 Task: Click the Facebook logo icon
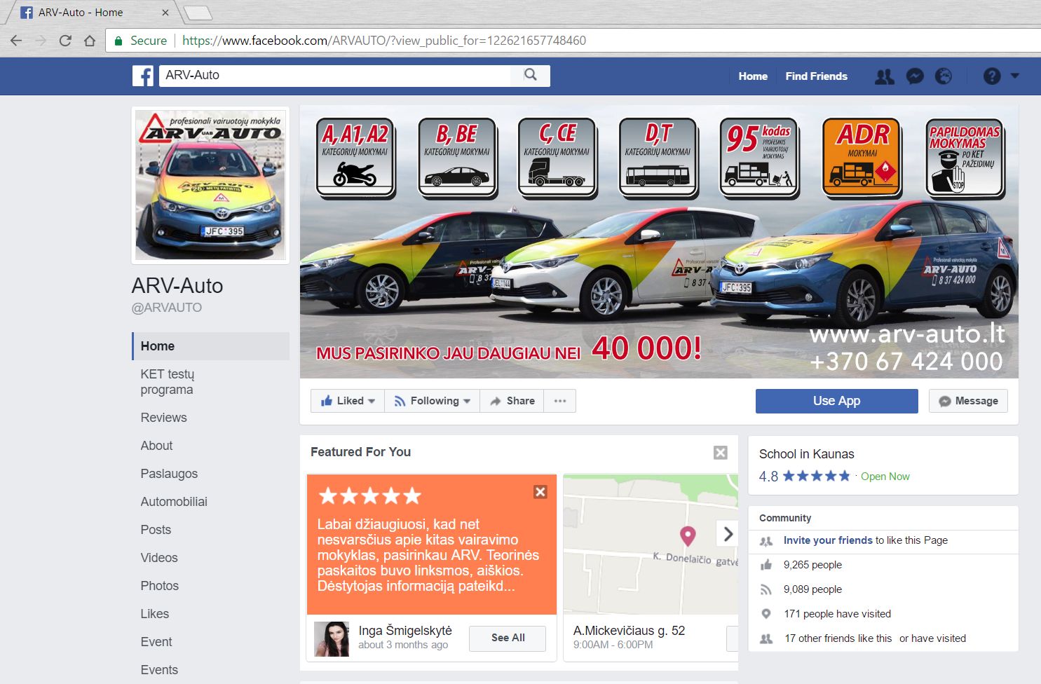click(143, 76)
